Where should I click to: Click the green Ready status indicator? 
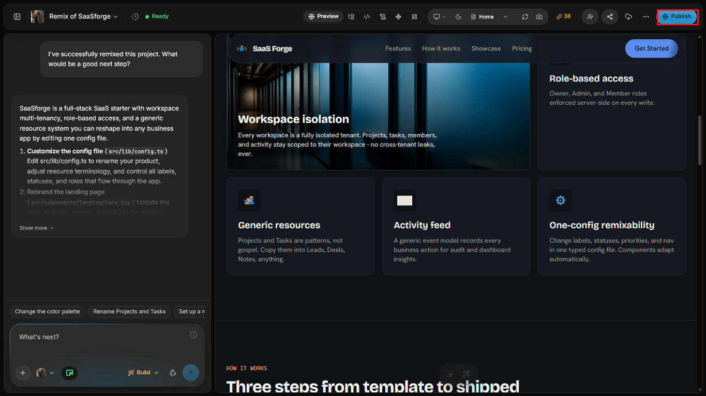157,17
